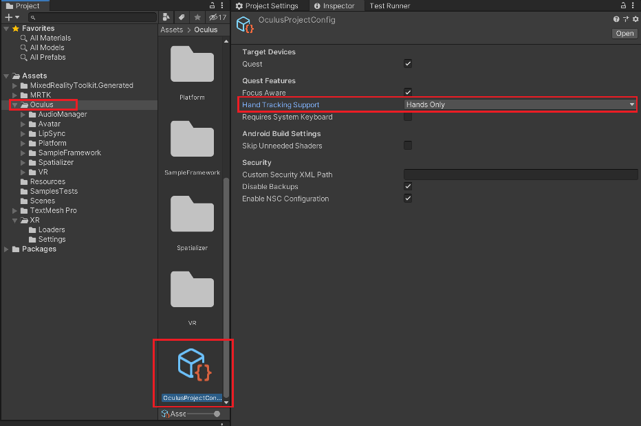
Task: Switch to the Test Runner tab
Action: click(x=389, y=5)
